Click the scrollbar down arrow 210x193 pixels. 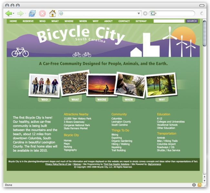point(205,180)
